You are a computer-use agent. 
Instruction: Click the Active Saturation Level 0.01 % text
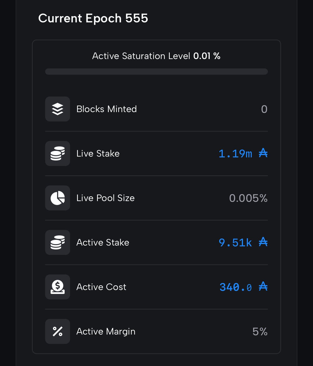156,56
